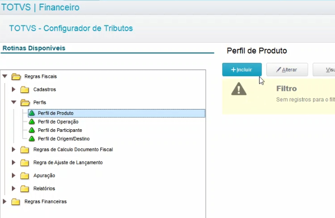
Task: Click the Cadastros folder icon
Action: tap(24, 89)
